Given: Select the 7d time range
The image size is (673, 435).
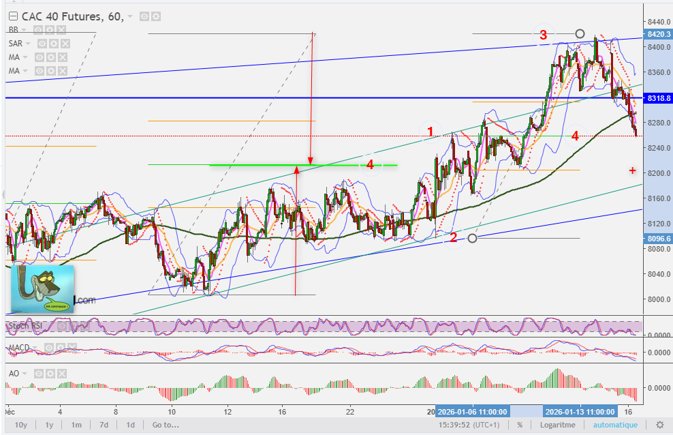Looking at the screenshot, I should tap(104, 425).
